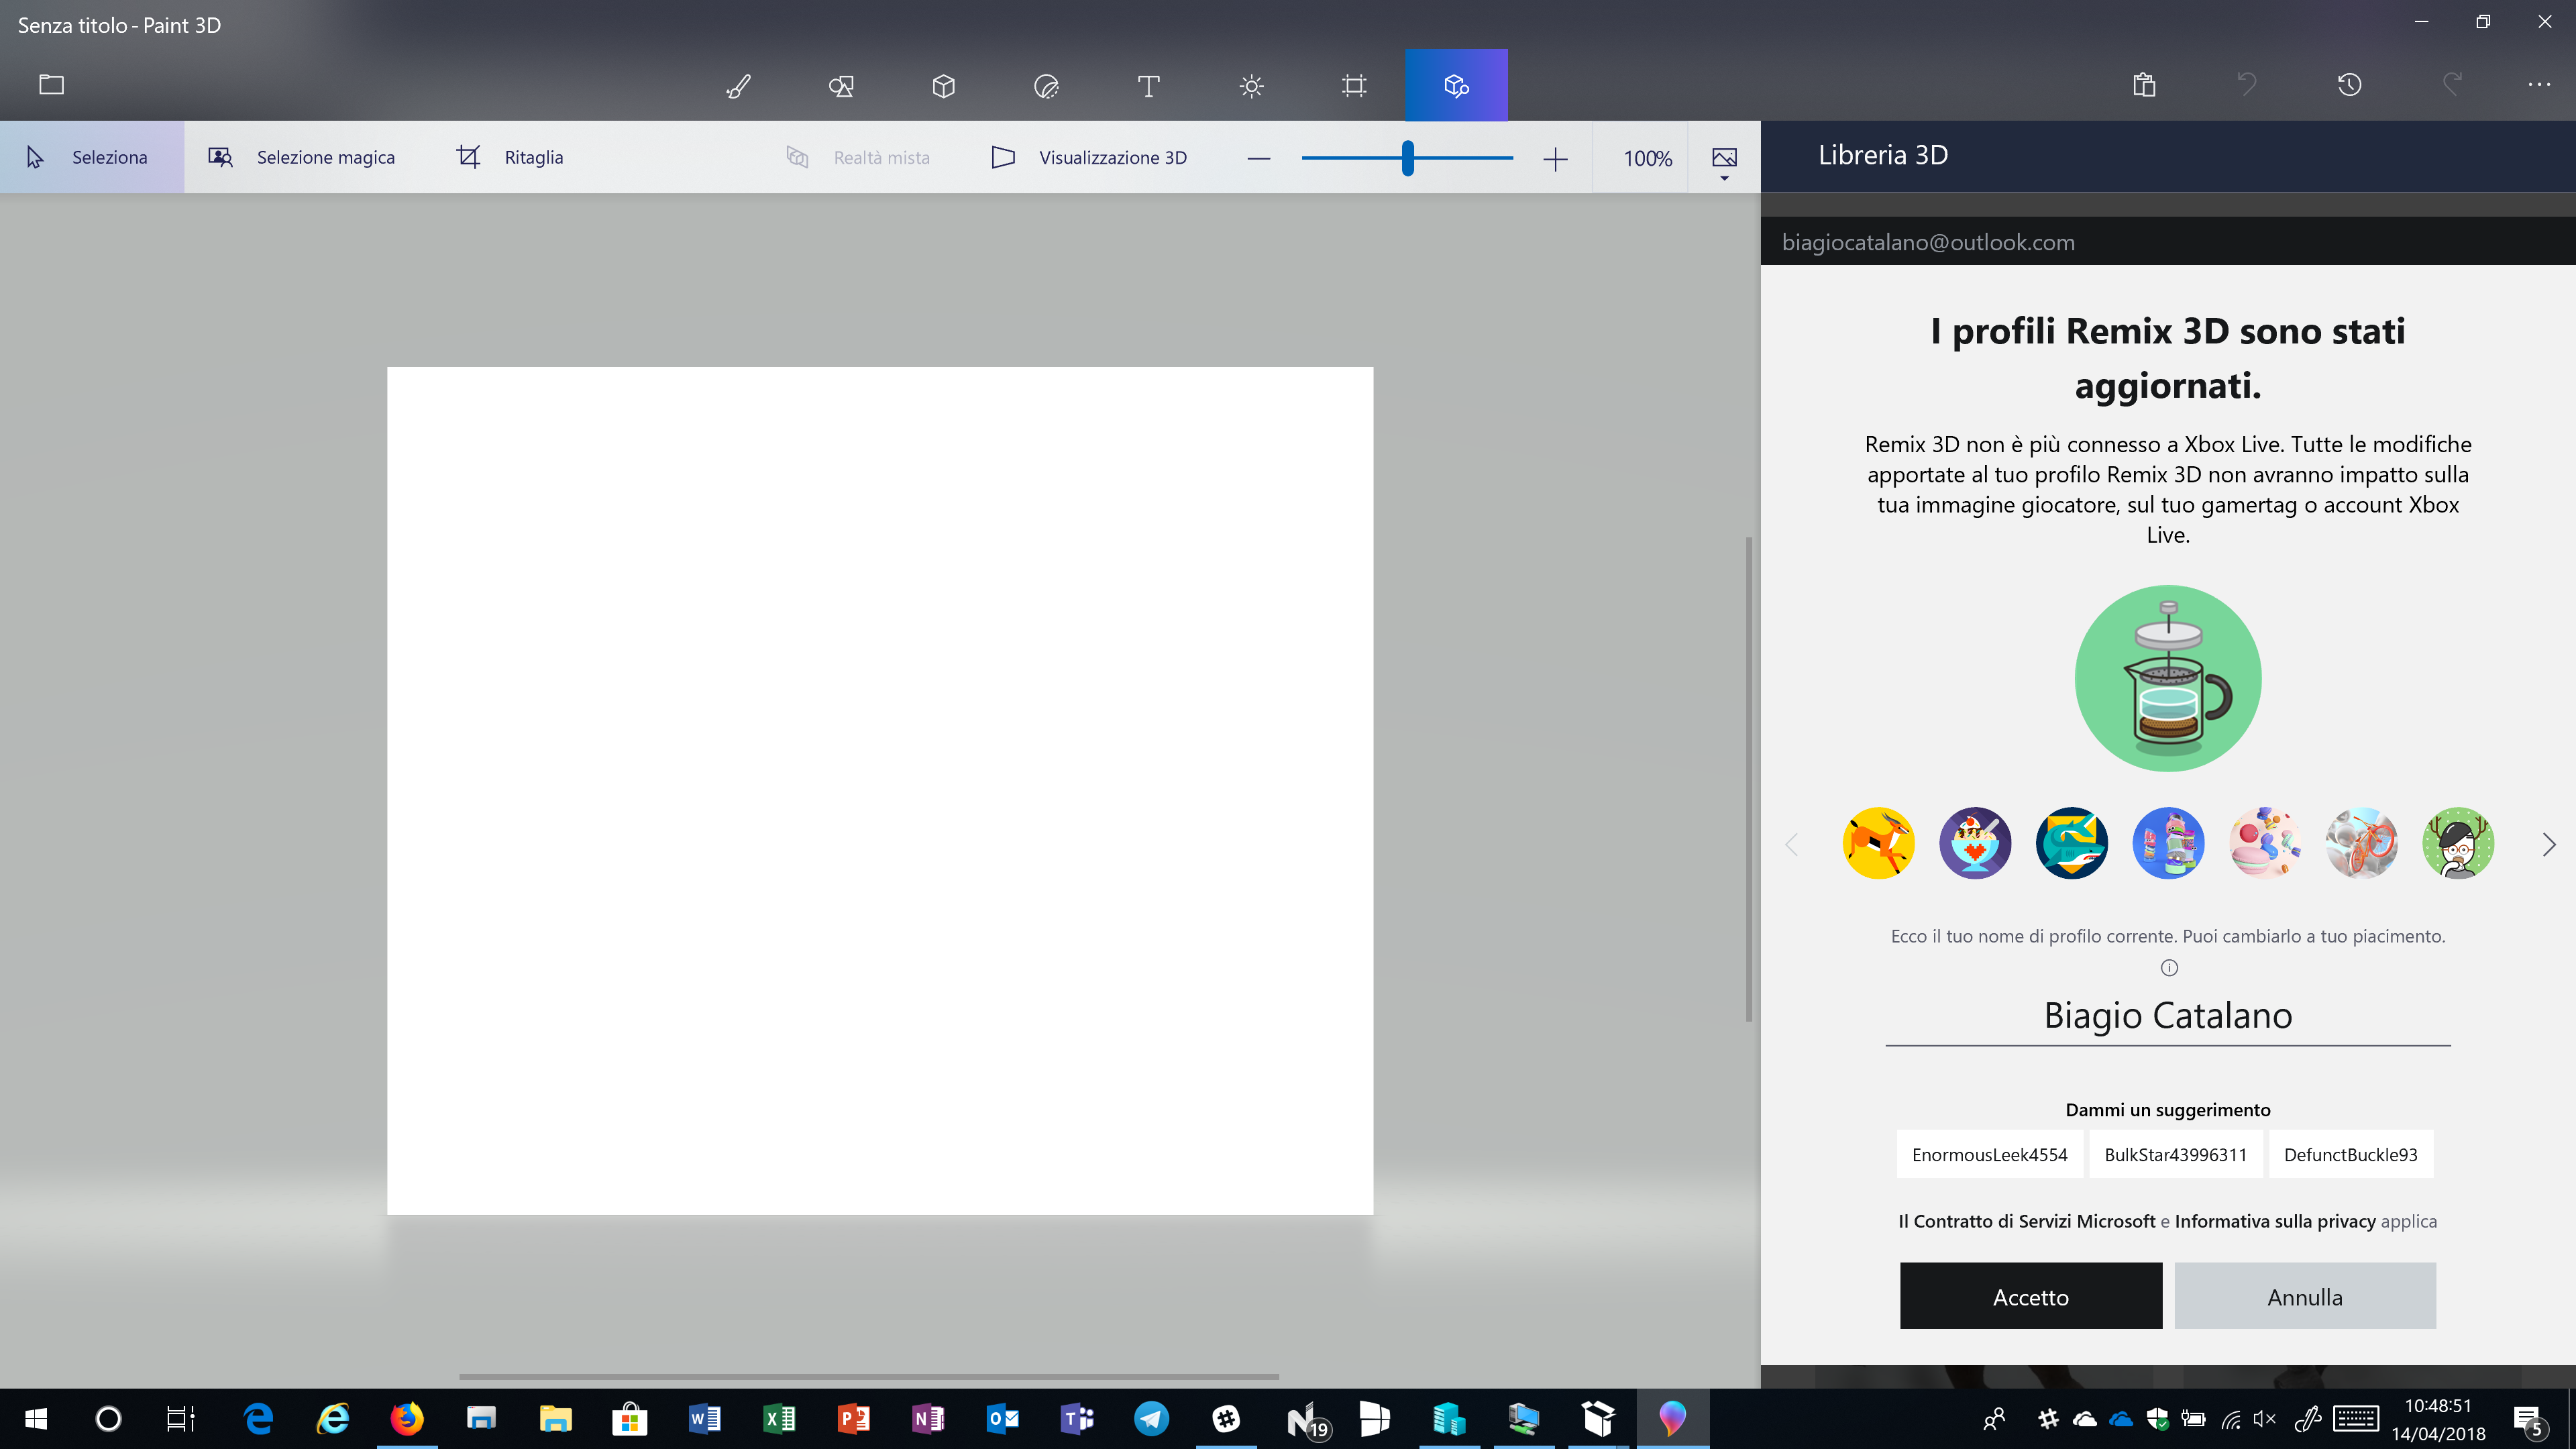
Task: Show previous avatars with left chevron
Action: coord(1791,845)
